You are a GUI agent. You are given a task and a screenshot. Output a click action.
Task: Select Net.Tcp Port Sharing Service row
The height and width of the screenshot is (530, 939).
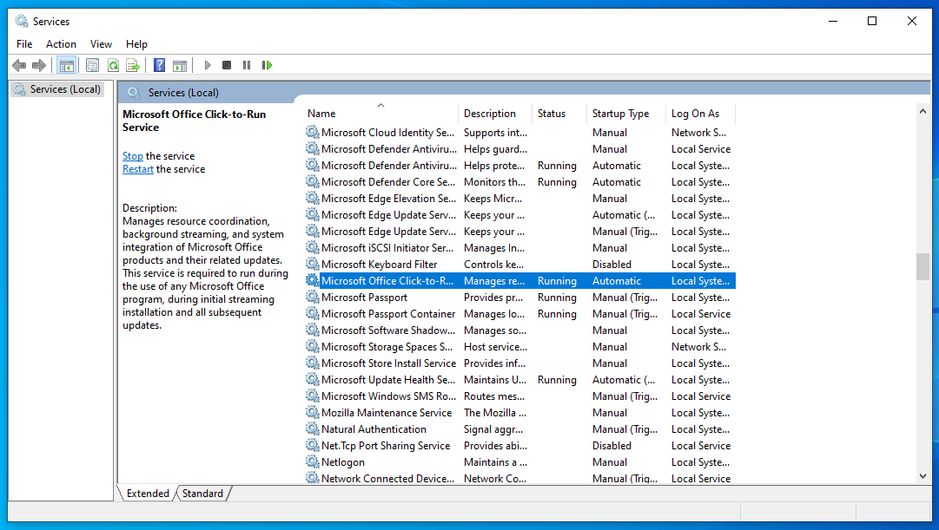[519, 446]
